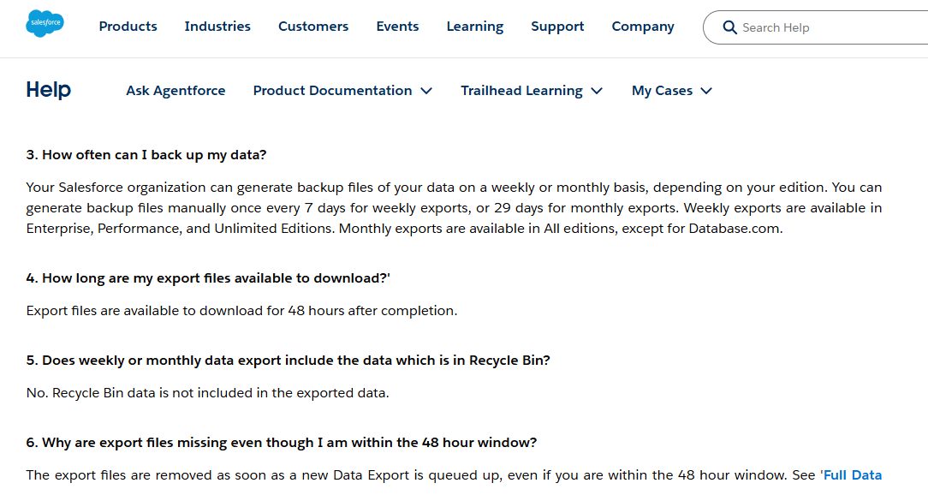Click the search magnifier icon
Screen dimensions: 928x495
point(729,27)
